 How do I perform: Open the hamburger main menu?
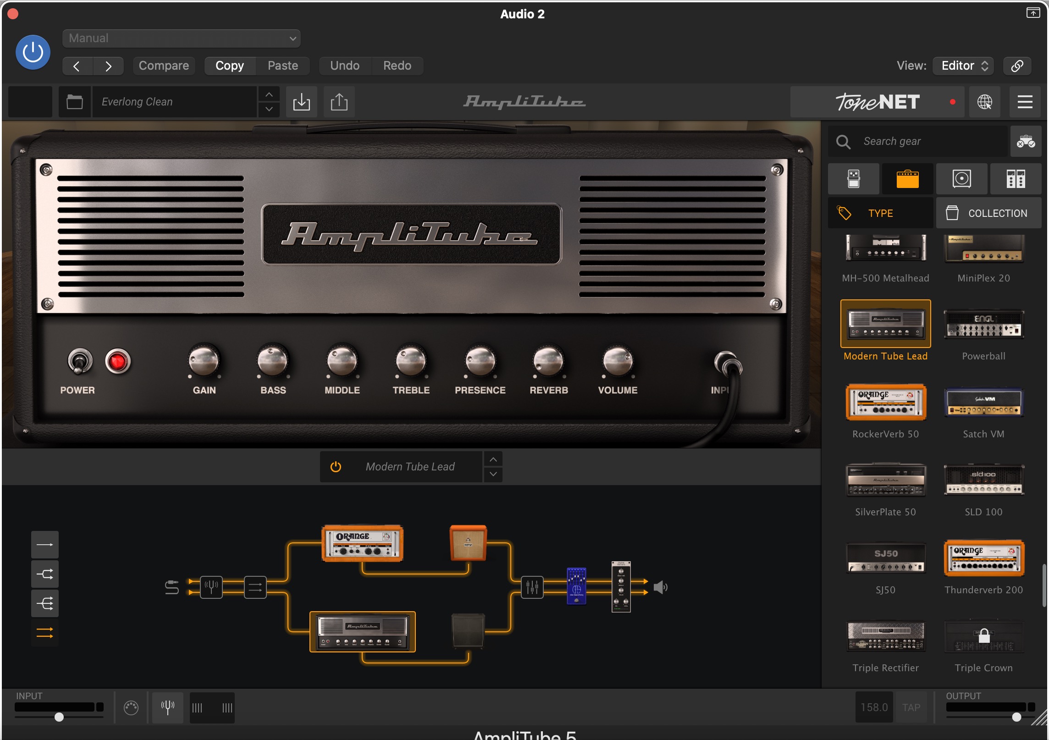1025,102
